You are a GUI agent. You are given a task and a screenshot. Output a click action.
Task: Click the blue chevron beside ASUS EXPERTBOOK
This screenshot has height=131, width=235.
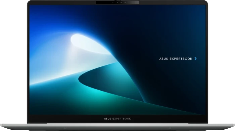[x=195, y=58]
